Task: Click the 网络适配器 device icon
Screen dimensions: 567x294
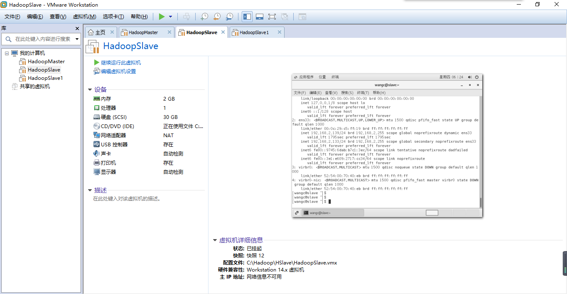Action: click(97, 135)
